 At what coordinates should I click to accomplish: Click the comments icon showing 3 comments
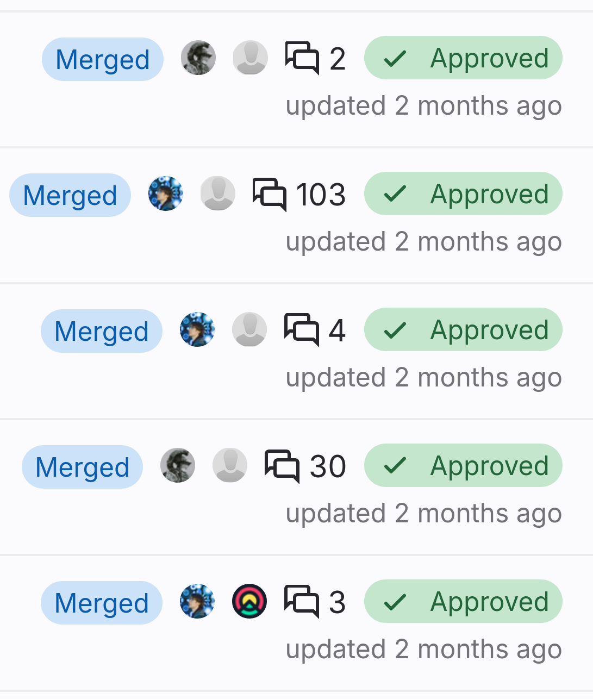301,601
